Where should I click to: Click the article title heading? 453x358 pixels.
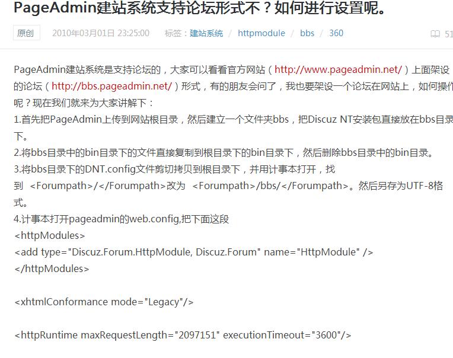coord(199,8)
